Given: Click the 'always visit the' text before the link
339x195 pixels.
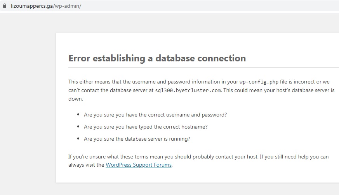Looking at the screenshot, I should coord(86,165).
